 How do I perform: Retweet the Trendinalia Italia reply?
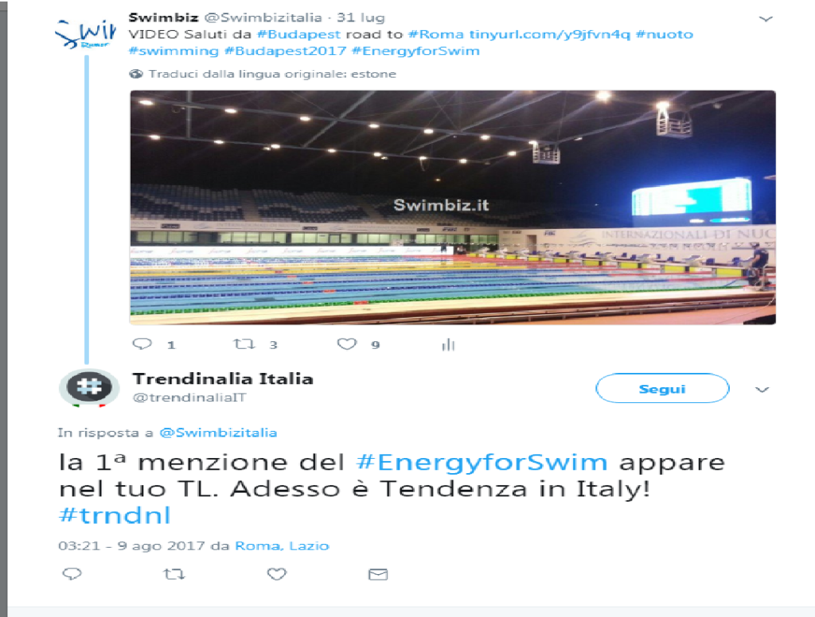click(x=174, y=574)
